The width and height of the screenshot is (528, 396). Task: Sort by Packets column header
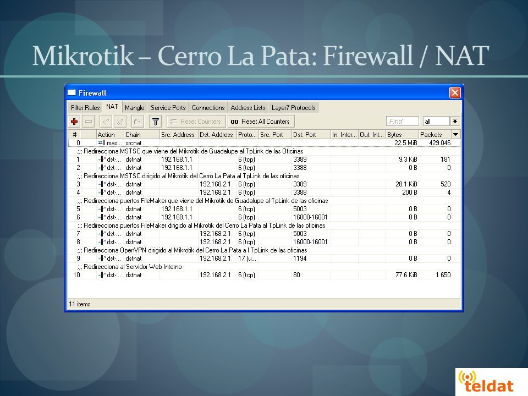[x=436, y=134]
